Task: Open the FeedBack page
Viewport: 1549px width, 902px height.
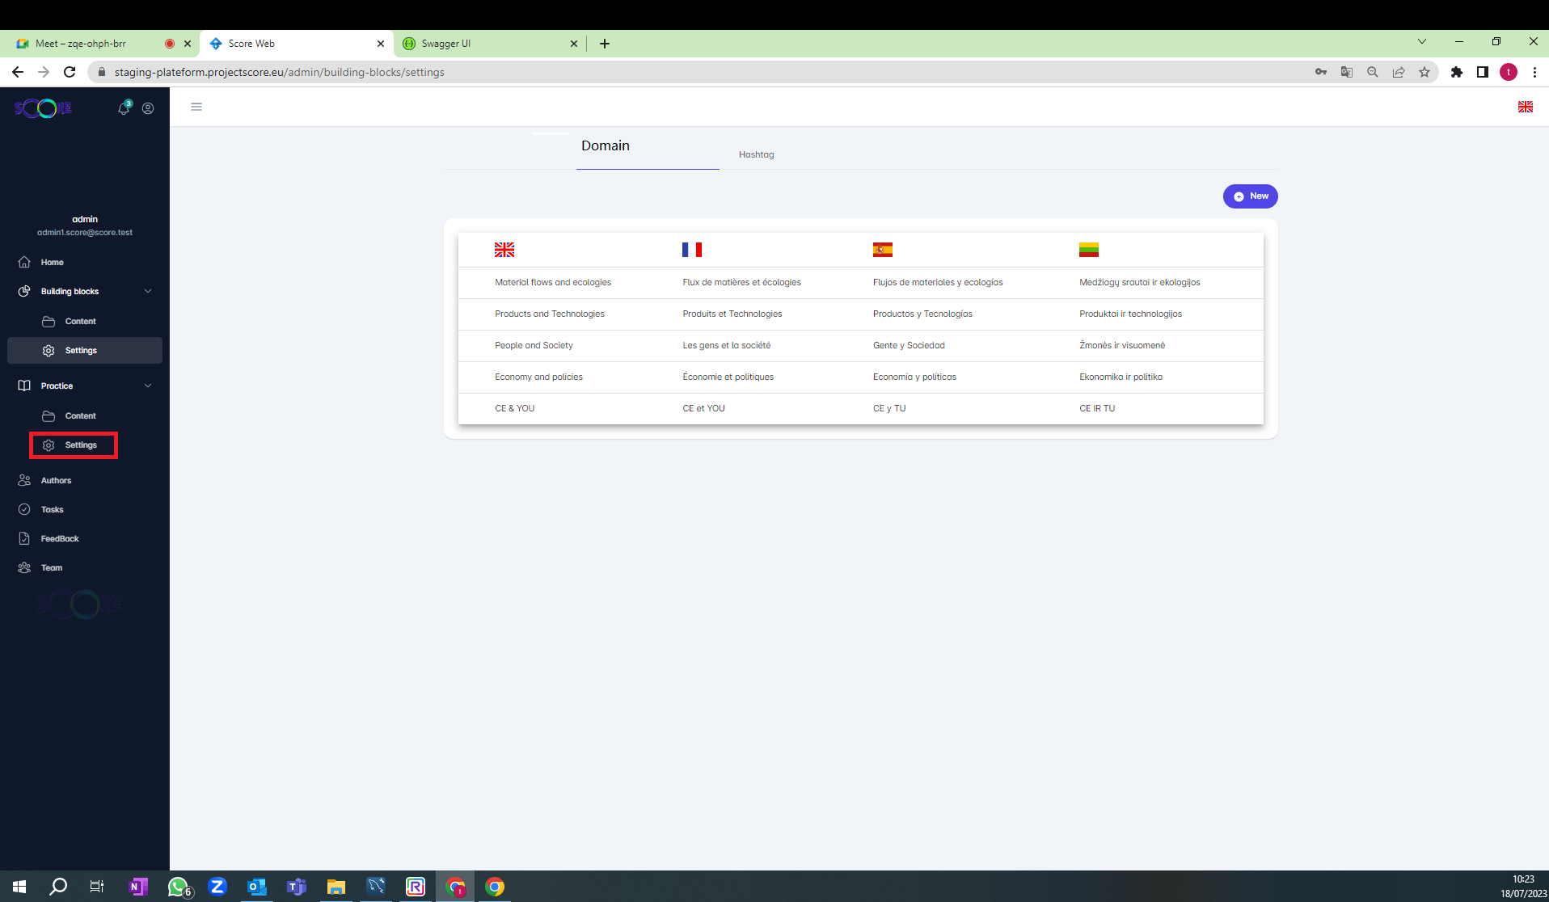Action: click(59, 538)
